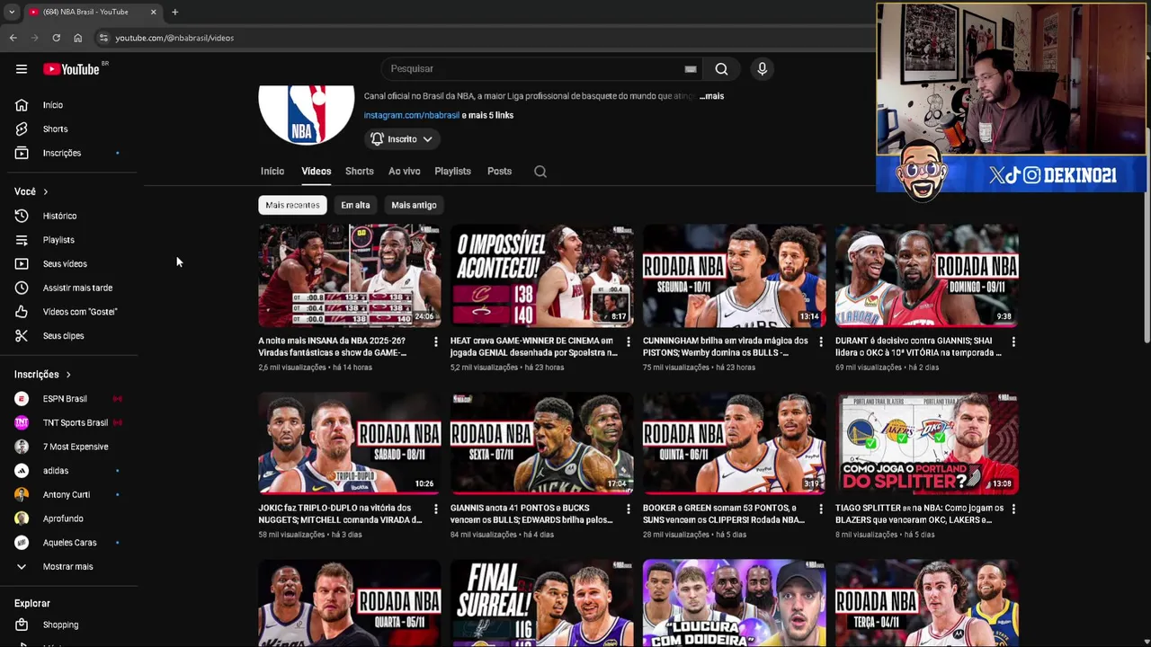Click the search magnifier button
Screen dimensions: 1151x647
click(x=721, y=69)
